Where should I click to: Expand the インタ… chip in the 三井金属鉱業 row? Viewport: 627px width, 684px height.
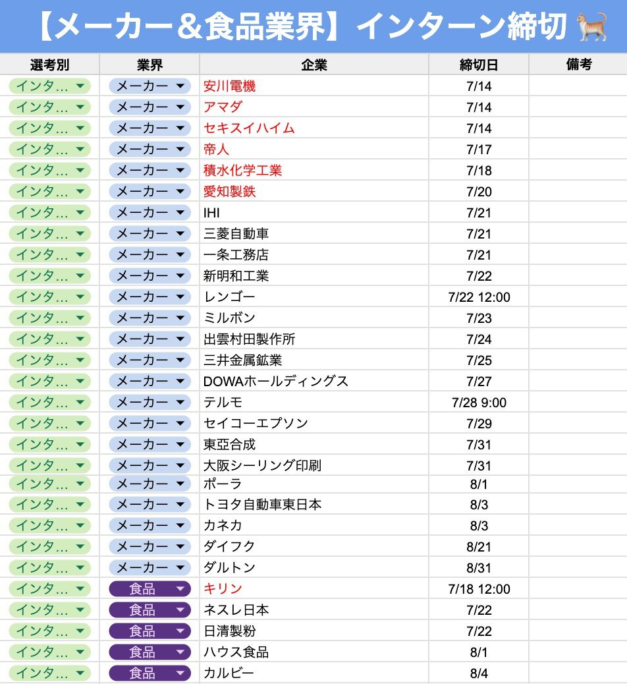tap(49, 360)
